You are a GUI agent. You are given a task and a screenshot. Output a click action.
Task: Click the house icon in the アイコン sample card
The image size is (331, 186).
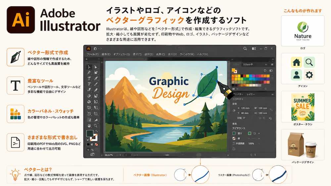296,62
